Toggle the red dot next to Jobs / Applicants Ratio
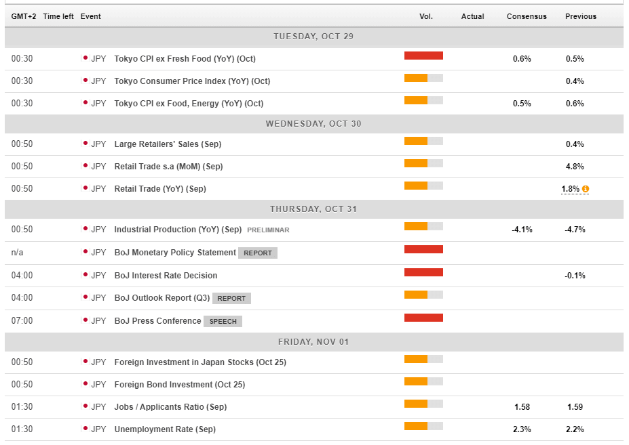The width and height of the screenshot is (629, 445). coord(83,407)
